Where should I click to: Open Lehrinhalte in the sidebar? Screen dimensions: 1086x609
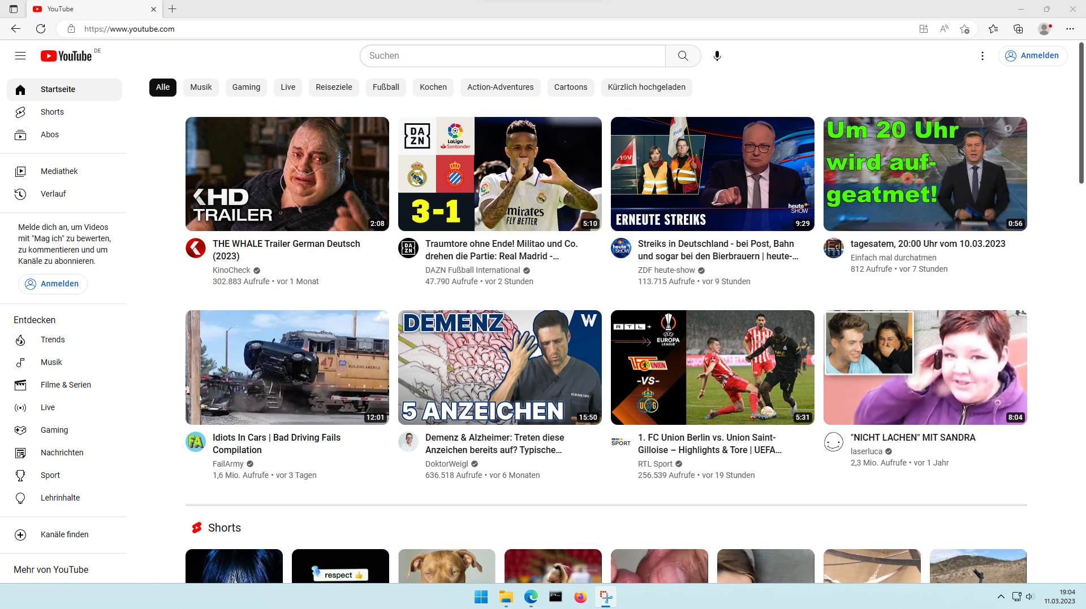(x=64, y=498)
